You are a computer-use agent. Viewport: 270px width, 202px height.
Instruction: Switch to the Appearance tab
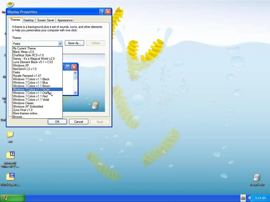(x=65, y=20)
